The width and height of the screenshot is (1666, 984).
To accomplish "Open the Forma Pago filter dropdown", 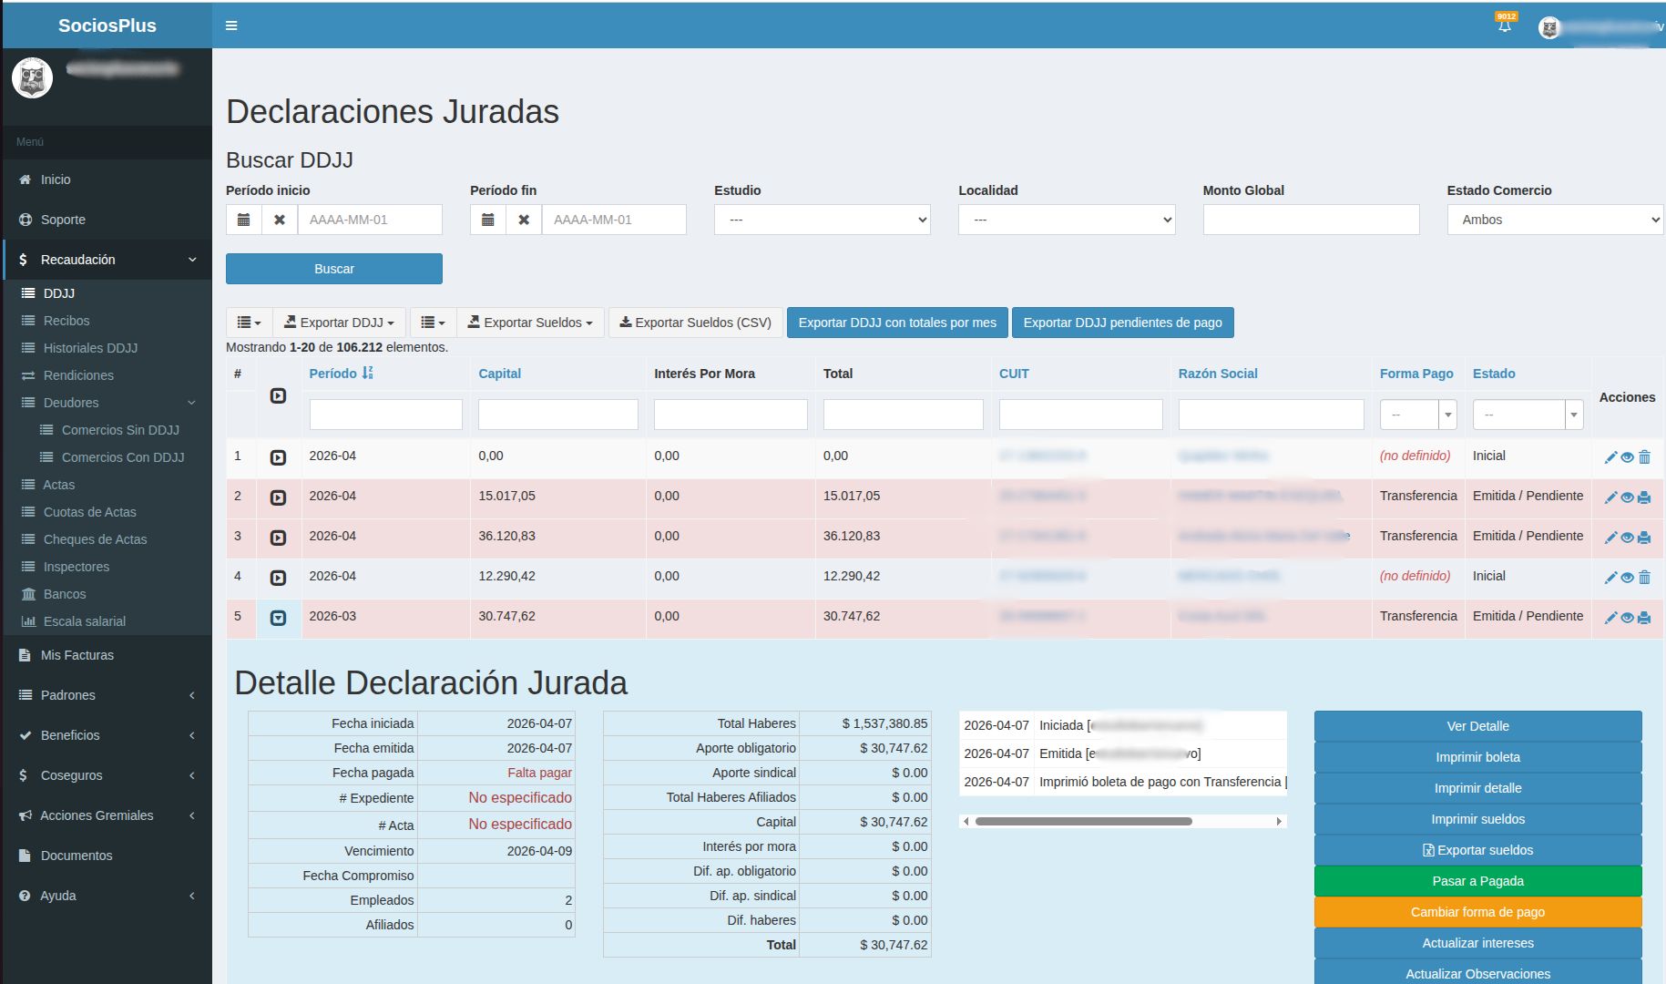I will pyautogui.click(x=1417, y=415).
